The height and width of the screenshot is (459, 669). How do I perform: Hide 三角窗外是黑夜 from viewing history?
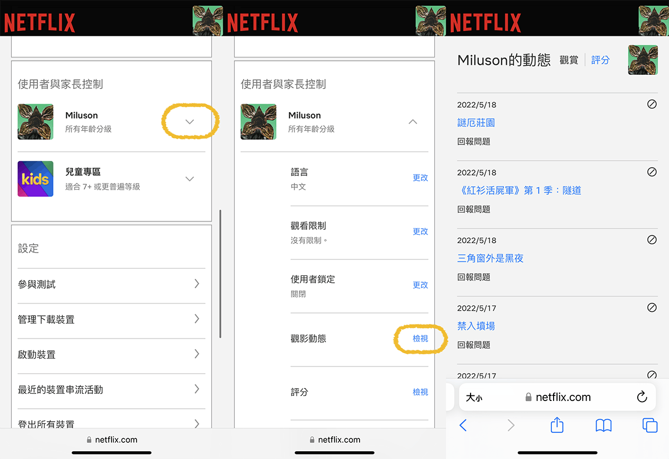652,240
